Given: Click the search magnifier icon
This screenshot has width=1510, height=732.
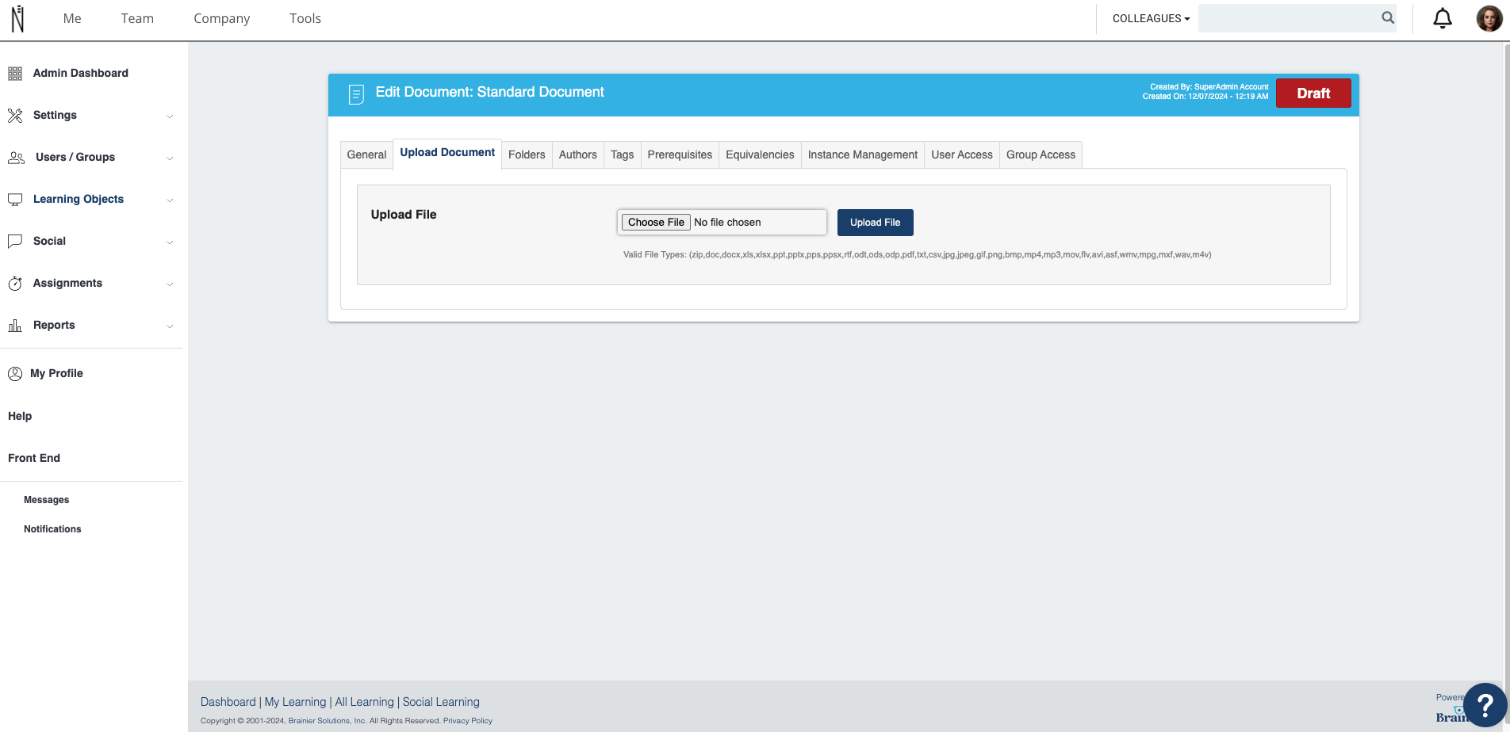Looking at the screenshot, I should click(1388, 17).
